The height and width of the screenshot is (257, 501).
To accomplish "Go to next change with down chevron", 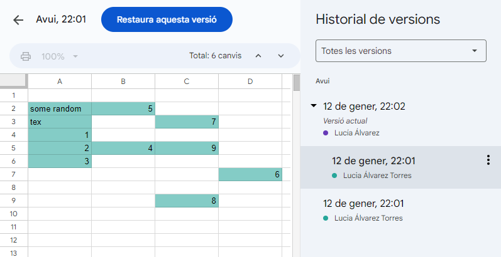I will [x=281, y=56].
